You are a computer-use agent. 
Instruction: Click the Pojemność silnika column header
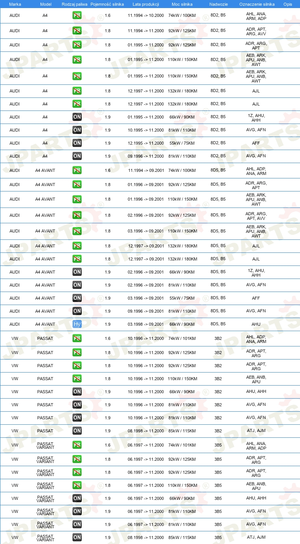(x=107, y=4)
